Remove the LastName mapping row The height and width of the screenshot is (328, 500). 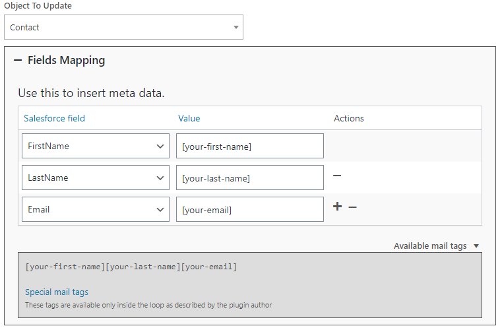pos(337,176)
